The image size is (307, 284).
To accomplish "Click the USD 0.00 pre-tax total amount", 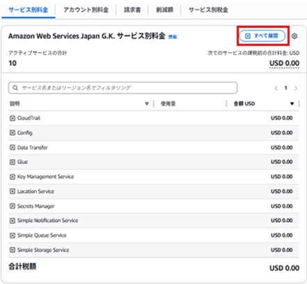I will coord(284,63).
